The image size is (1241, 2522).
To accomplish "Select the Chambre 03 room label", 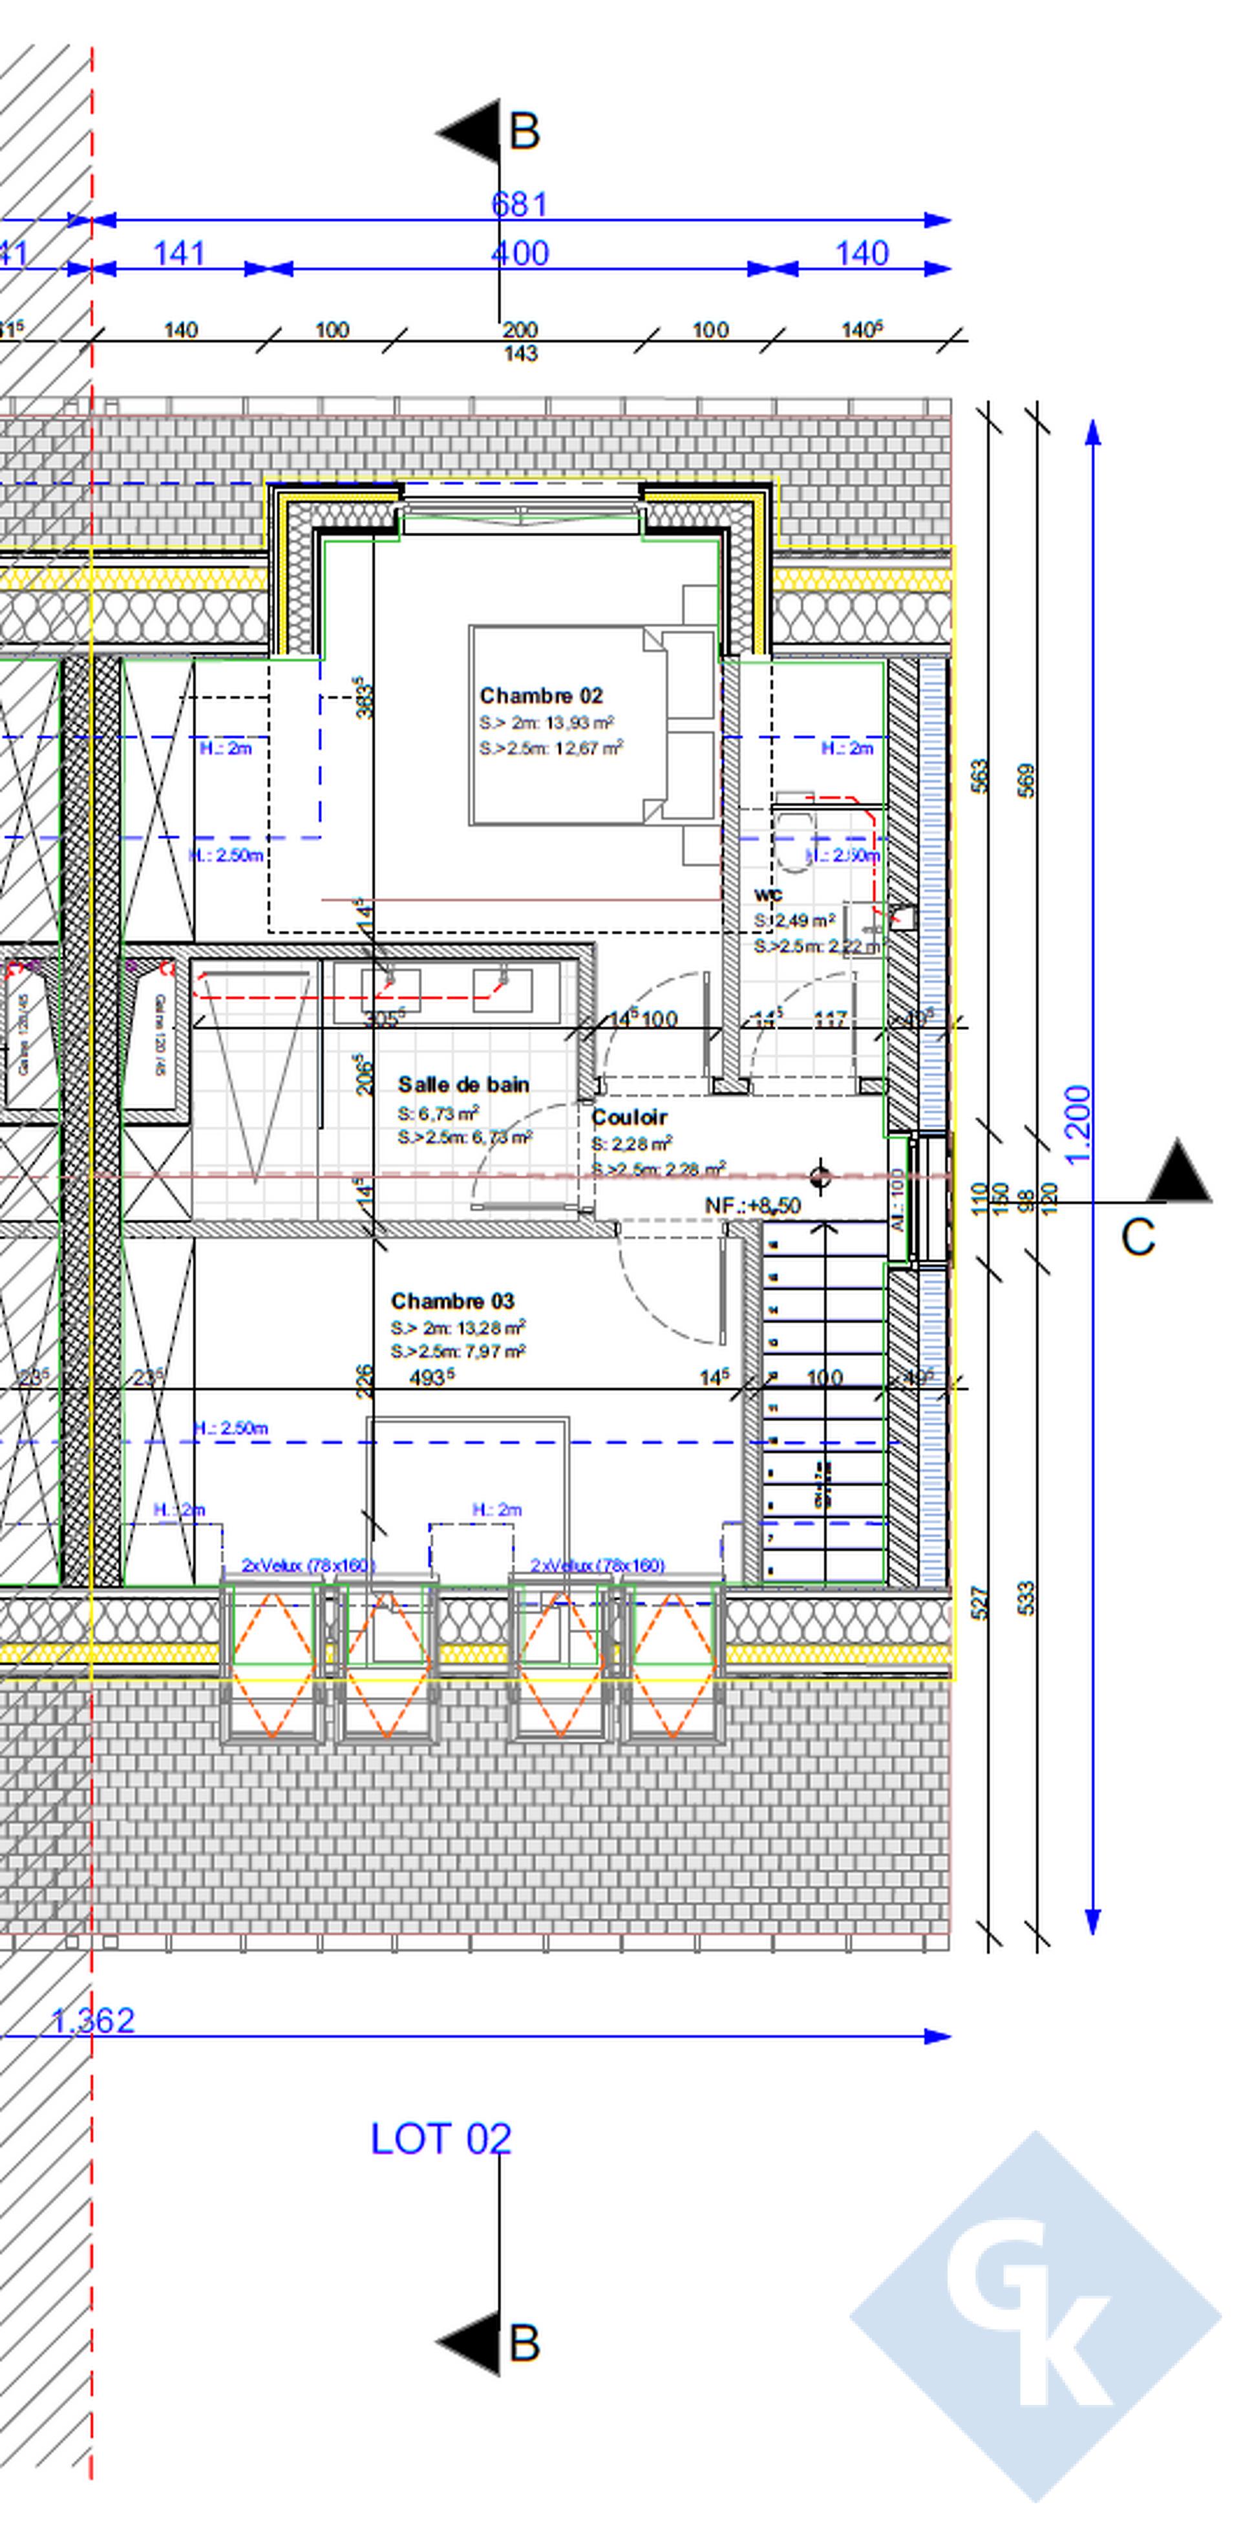I will (x=452, y=1301).
